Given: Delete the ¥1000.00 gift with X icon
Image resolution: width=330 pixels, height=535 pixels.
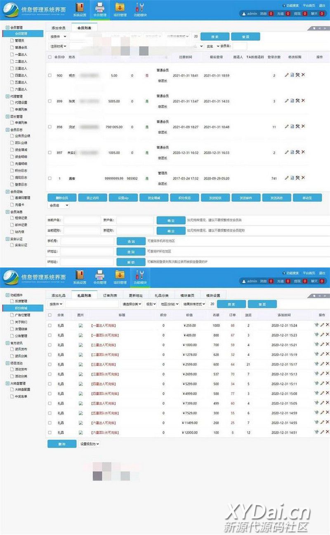Looking at the screenshot, I should point(328,345).
